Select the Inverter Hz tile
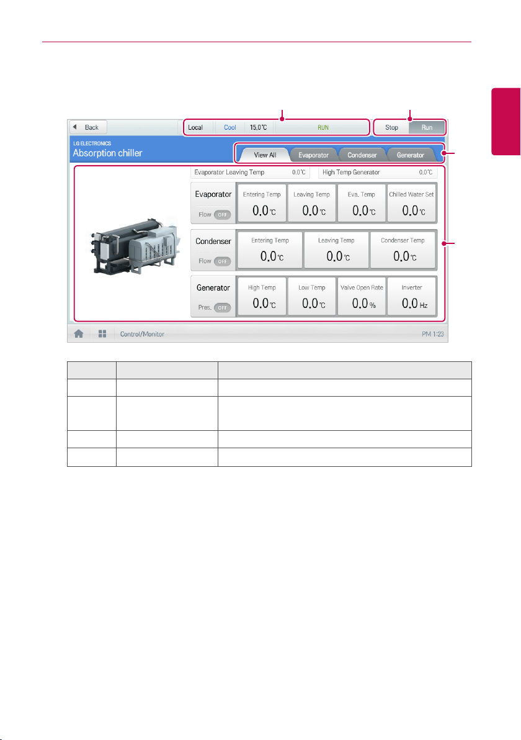The width and height of the screenshot is (521, 740). point(412,296)
